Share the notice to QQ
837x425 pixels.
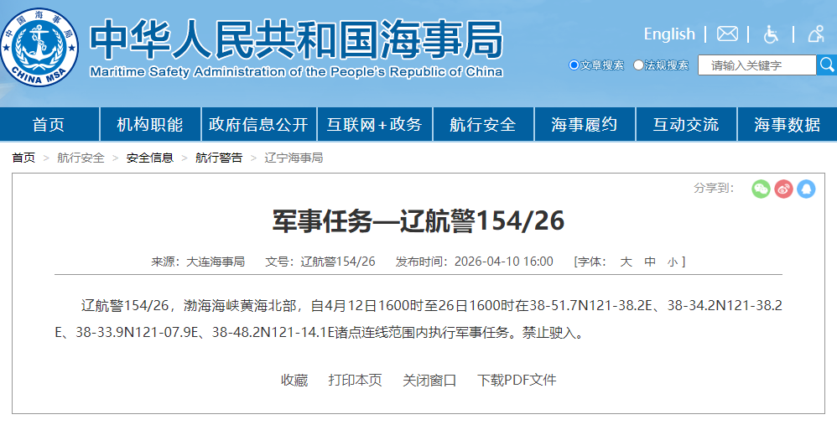click(x=806, y=189)
